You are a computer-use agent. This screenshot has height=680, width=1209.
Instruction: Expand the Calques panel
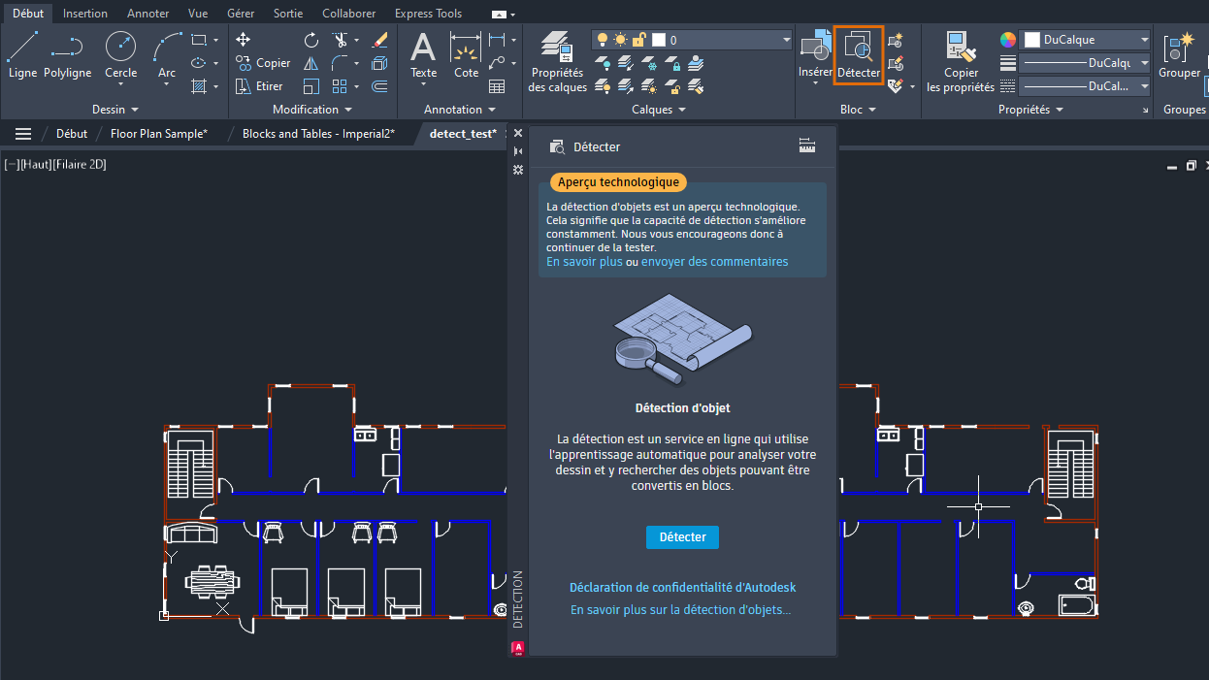click(659, 110)
